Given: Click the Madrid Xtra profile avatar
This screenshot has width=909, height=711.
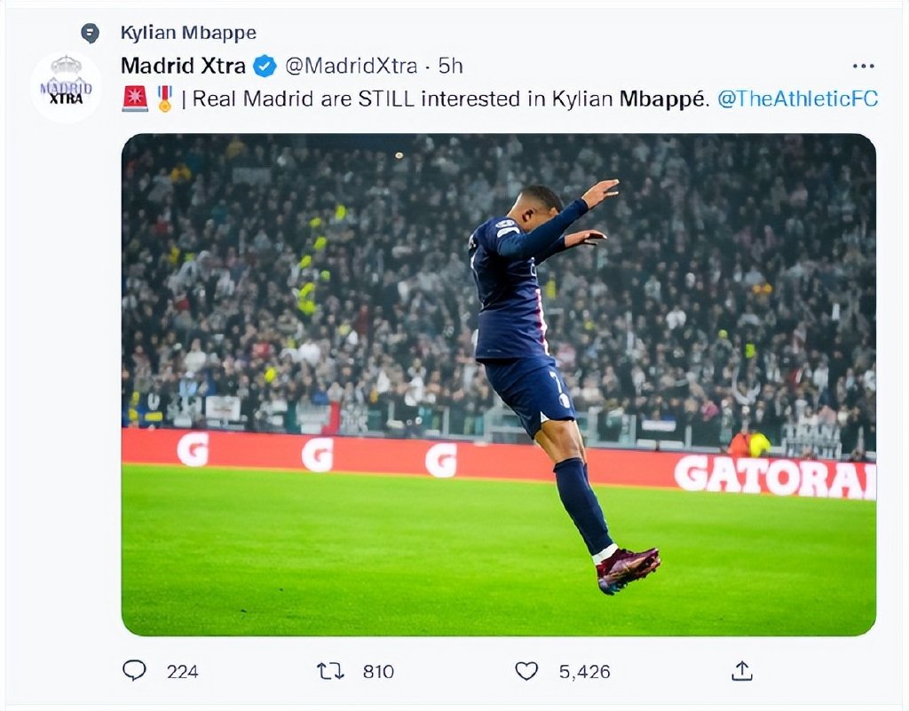Looking at the screenshot, I should pos(66,87).
